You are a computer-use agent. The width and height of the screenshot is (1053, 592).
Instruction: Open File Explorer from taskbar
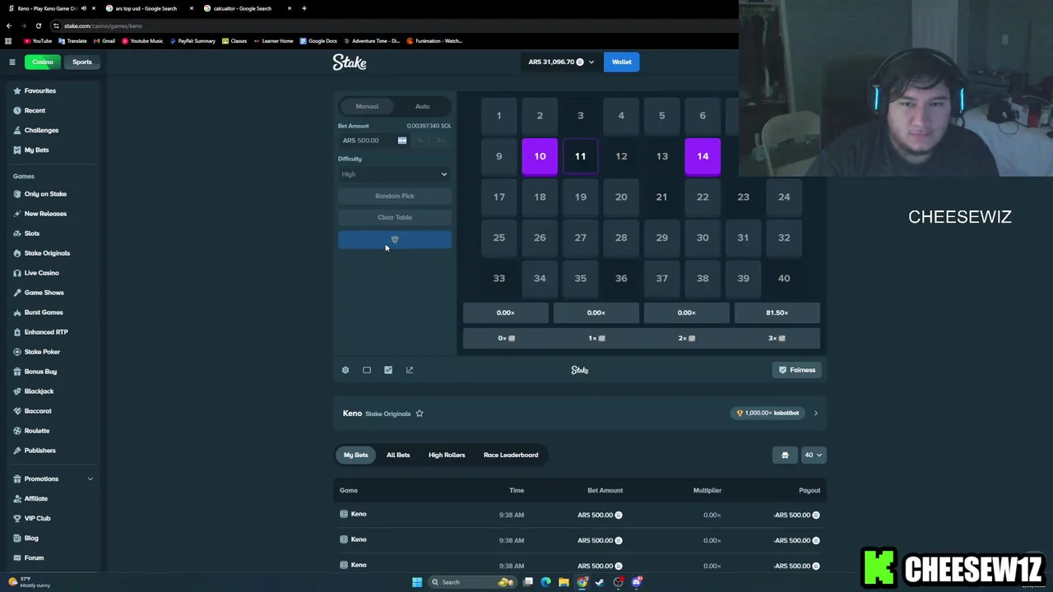click(564, 582)
